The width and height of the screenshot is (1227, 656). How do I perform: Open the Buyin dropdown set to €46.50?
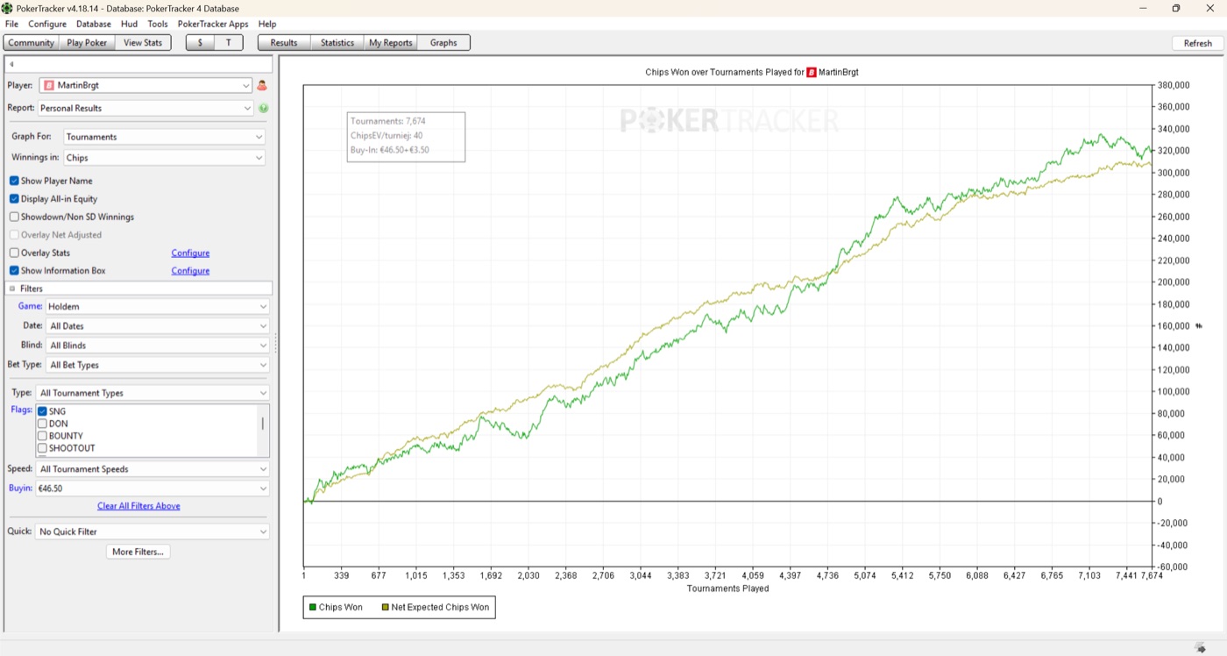coord(152,488)
